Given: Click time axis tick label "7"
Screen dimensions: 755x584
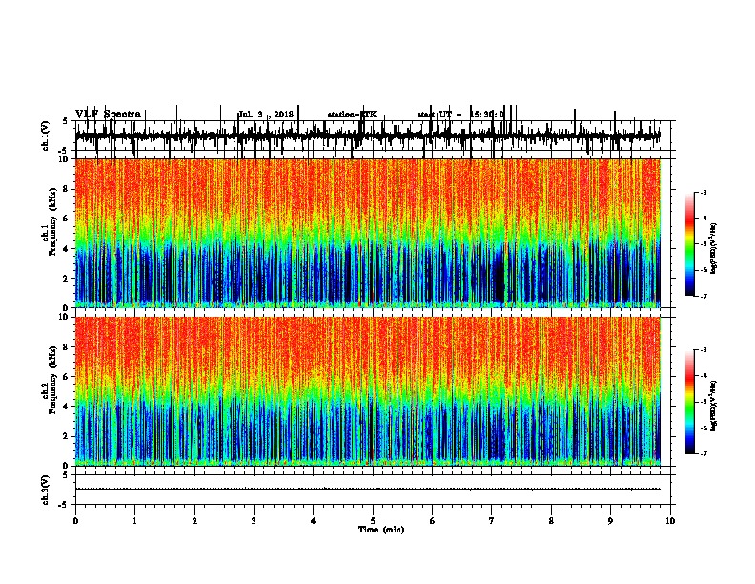Looking at the screenshot, I should tap(492, 521).
